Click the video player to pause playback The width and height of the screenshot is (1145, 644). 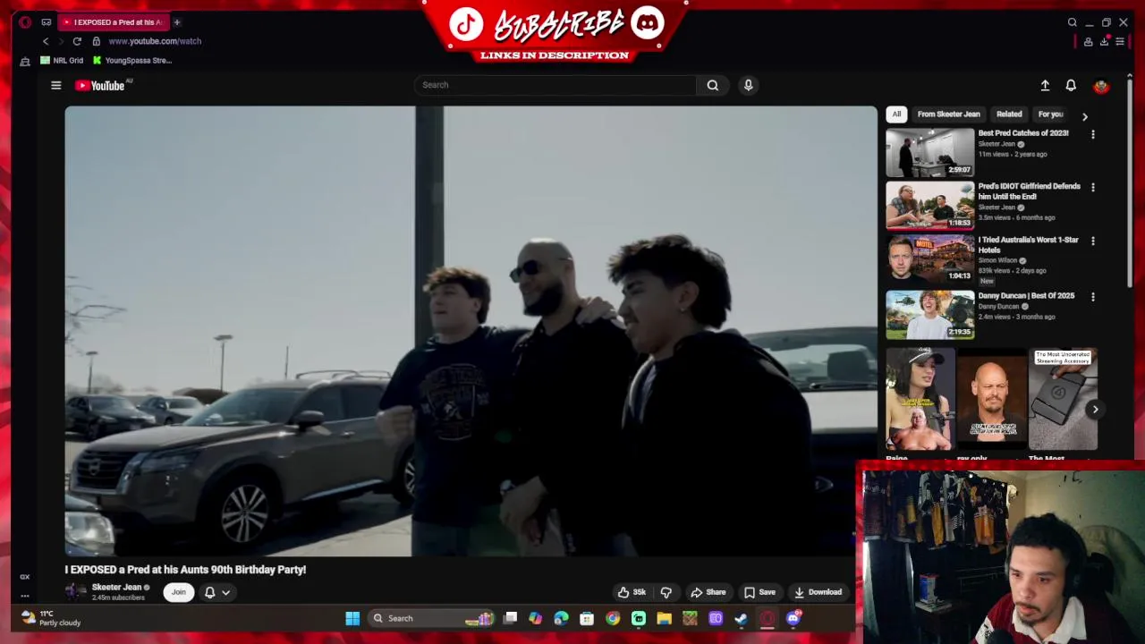coord(471,331)
